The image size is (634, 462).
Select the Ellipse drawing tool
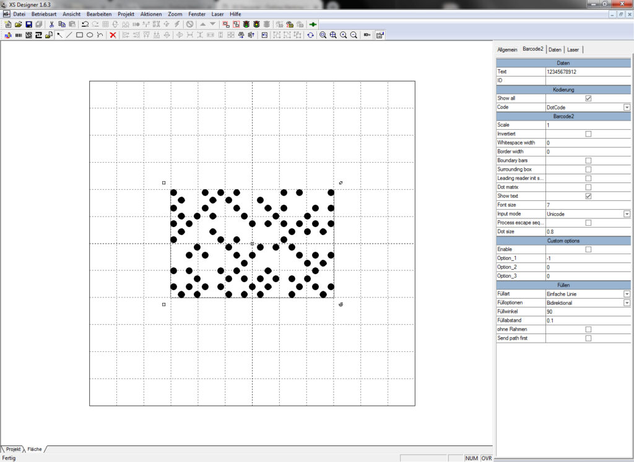point(90,35)
